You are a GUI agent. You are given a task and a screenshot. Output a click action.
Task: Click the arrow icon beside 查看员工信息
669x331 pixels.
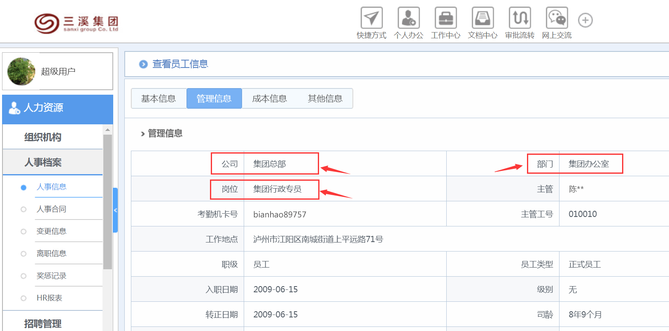click(x=143, y=64)
